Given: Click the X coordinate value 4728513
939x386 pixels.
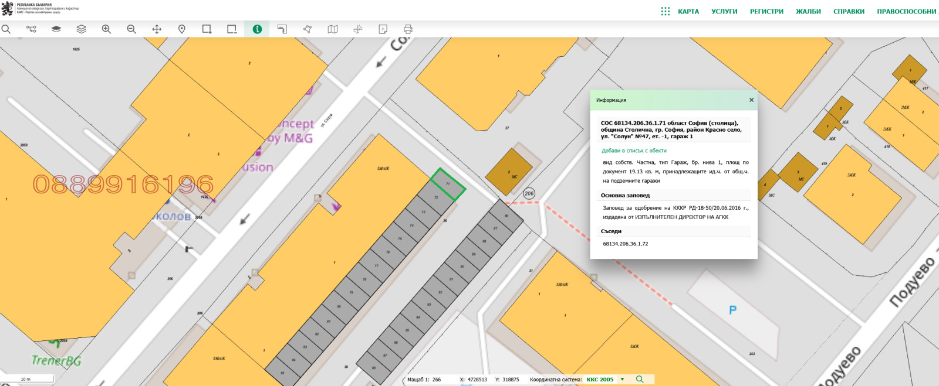Looking at the screenshot, I should pyautogui.click(x=477, y=380).
